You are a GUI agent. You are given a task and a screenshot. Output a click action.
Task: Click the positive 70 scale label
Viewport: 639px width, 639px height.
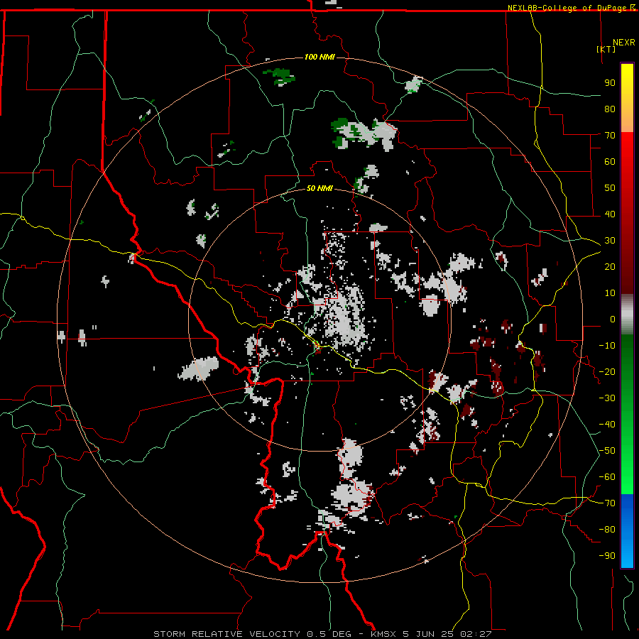(610, 136)
